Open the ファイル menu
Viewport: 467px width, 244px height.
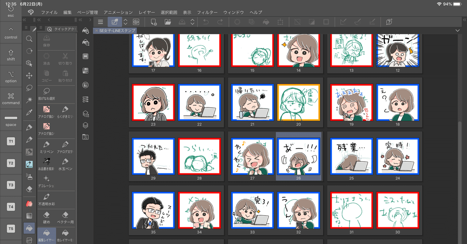[x=49, y=12]
